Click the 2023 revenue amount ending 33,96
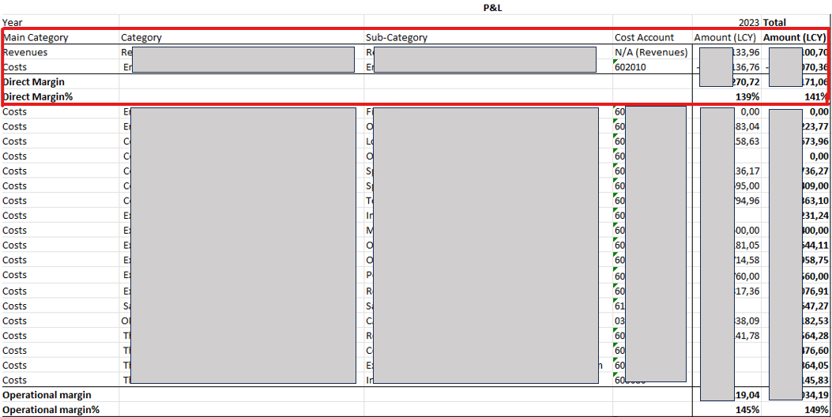 click(x=747, y=53)
